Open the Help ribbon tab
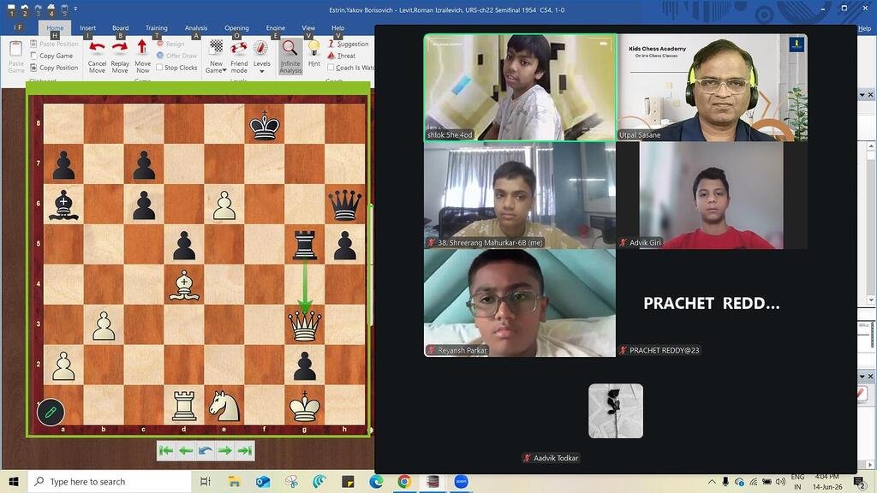The height and width of the screenshot is (493, 877). pyautogui.click(x=337, y=28)
